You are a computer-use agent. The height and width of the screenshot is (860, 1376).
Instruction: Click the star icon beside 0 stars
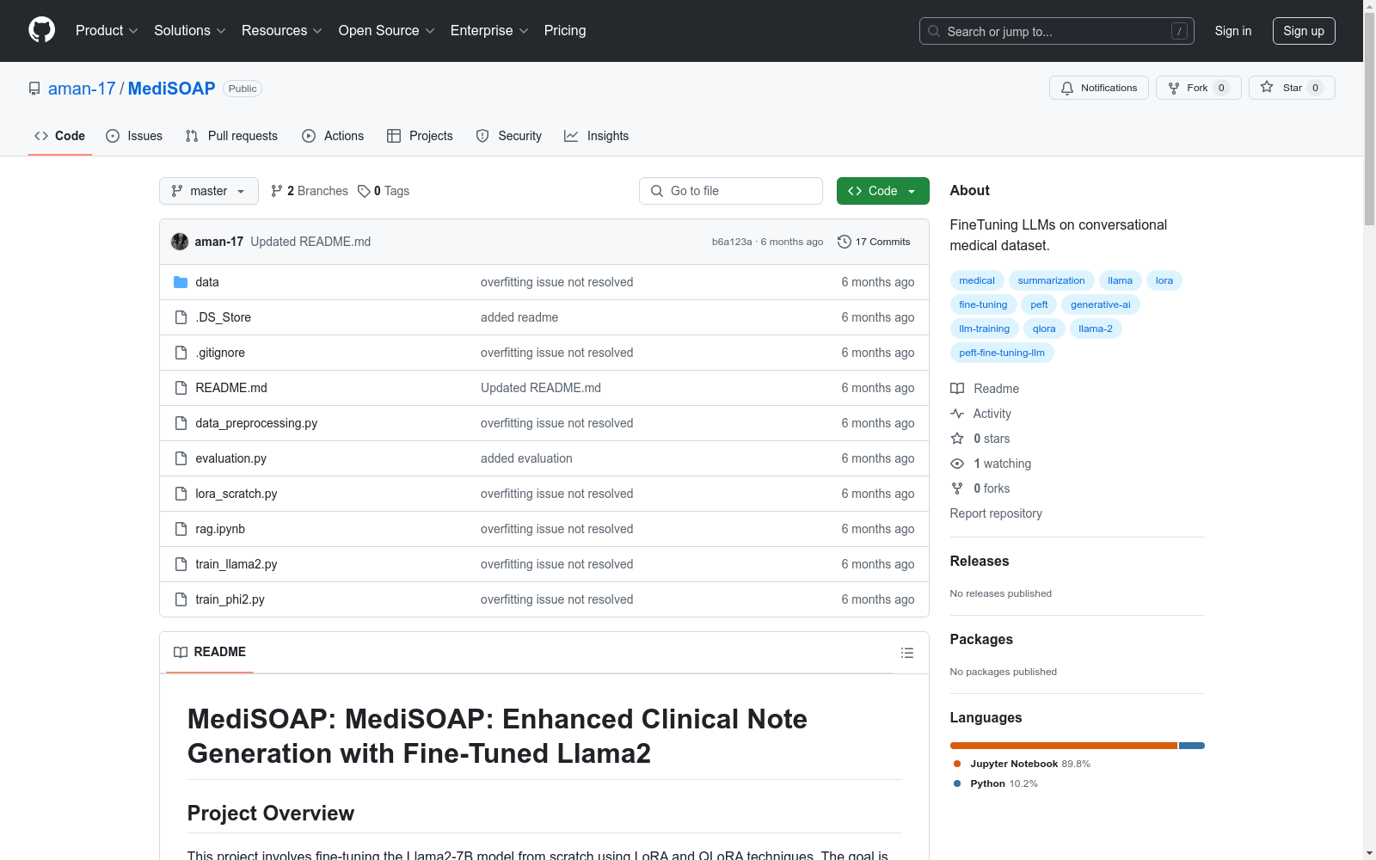click(x=957, y=439)
